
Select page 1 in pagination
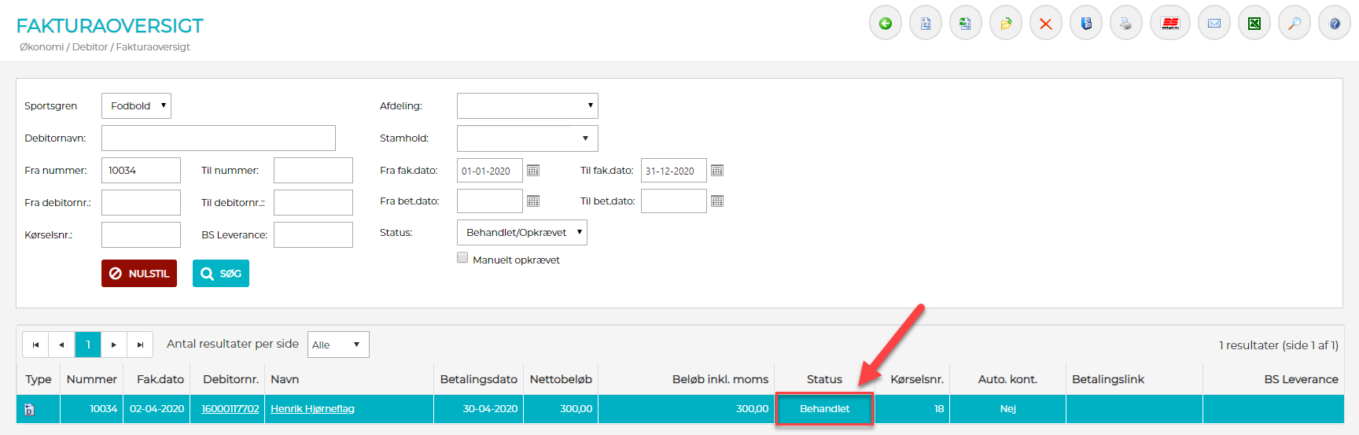tap(88, 345)
